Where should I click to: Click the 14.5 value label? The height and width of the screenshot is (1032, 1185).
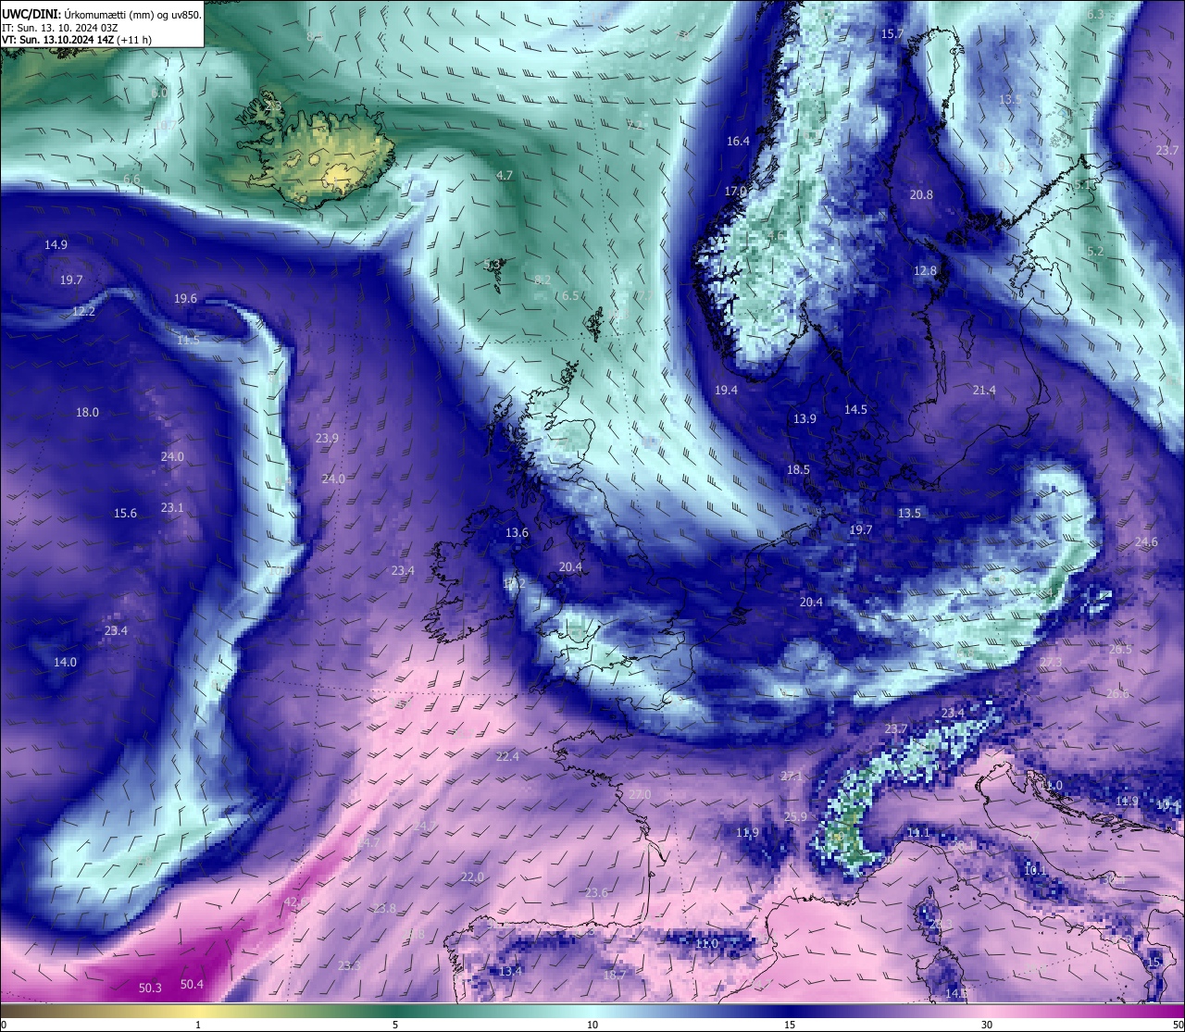coord(855,409)
